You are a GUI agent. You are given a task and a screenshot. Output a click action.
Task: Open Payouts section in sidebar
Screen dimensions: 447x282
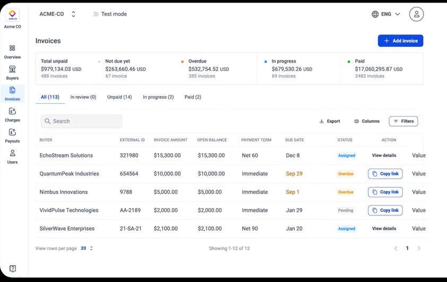tap(12, 136)
